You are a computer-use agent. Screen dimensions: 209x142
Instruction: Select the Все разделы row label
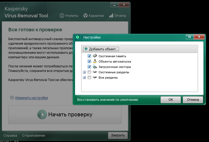(x=108, y=78)
